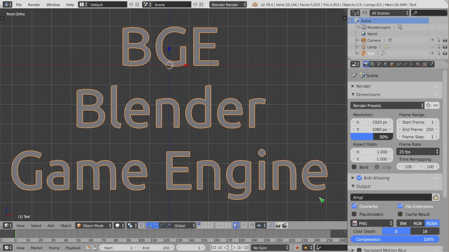Open the Modifiers properties tab (wrench icon)

click(x=405, y=64)
